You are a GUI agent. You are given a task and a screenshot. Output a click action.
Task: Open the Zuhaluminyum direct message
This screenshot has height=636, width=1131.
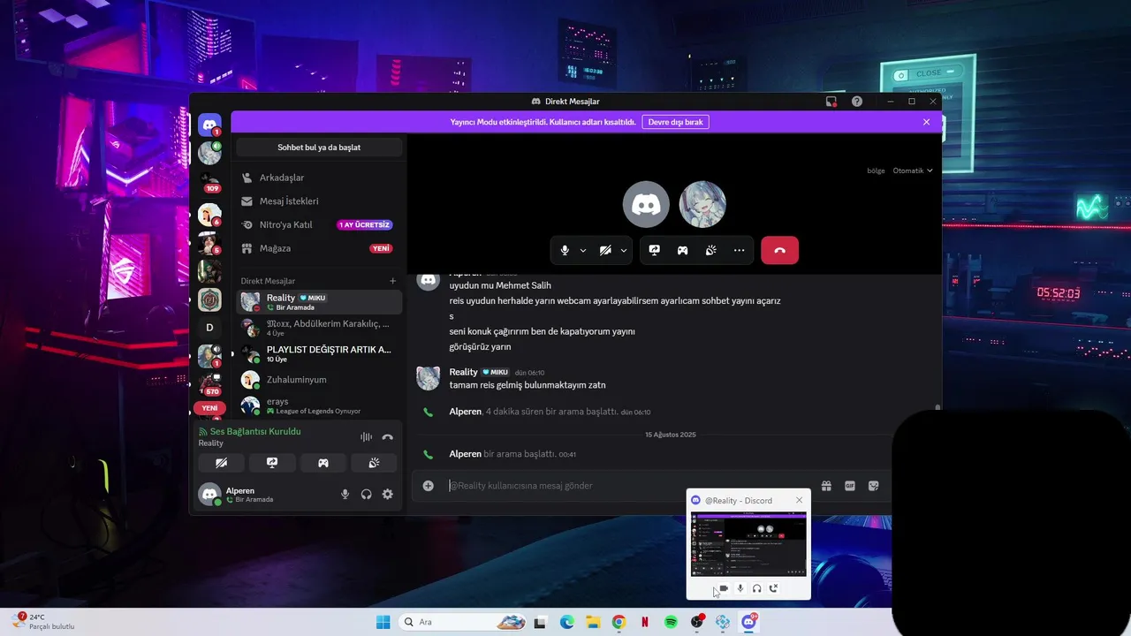coord(319,380)
